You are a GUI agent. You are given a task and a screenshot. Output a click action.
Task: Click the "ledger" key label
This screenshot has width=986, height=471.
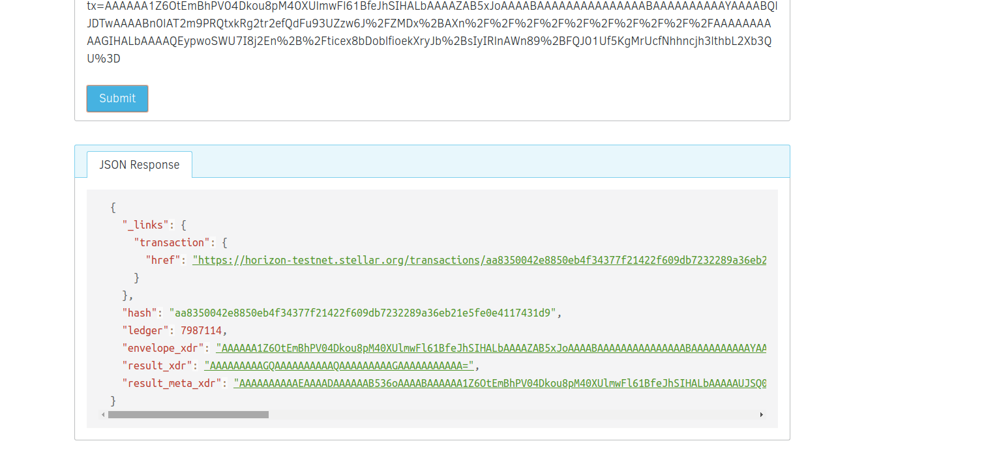(145, 330)
